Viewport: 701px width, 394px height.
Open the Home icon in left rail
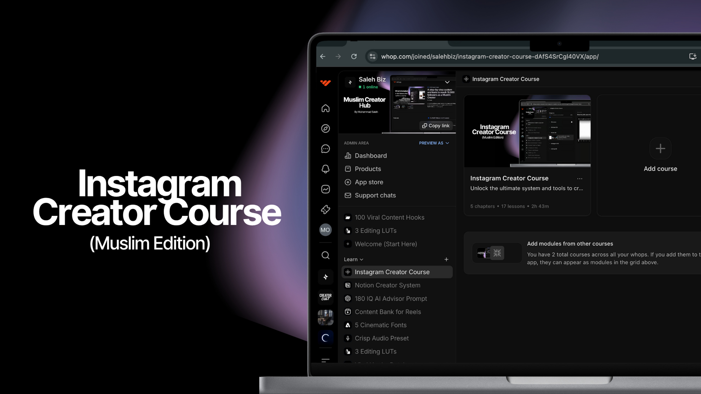pyautogui.click(x=325, y=108)
